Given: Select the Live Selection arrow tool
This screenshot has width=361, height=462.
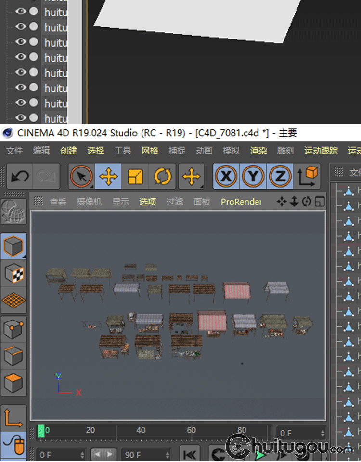Looking at the screenshot, I should [x=81, y=177].
